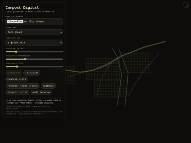The height and width of the screenshot is (143, 191).
Task: Click the 'Compost Digital' title
Action: pos(22,7)
